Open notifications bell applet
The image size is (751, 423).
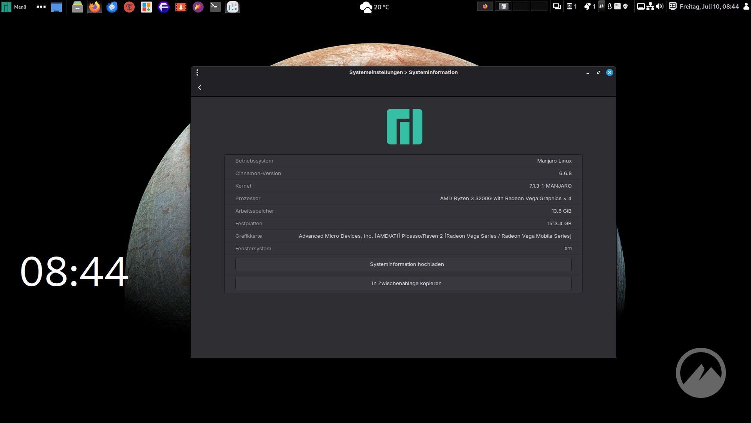tap(589, 6)
